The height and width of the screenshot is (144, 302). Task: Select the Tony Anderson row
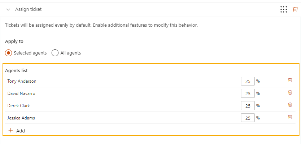(150, 81)
